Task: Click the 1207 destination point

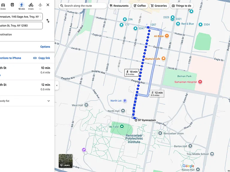Action: (x=148, y=27)
